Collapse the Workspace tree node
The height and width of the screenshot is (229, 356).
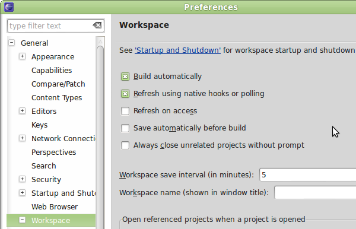click(x=22, y=220)
